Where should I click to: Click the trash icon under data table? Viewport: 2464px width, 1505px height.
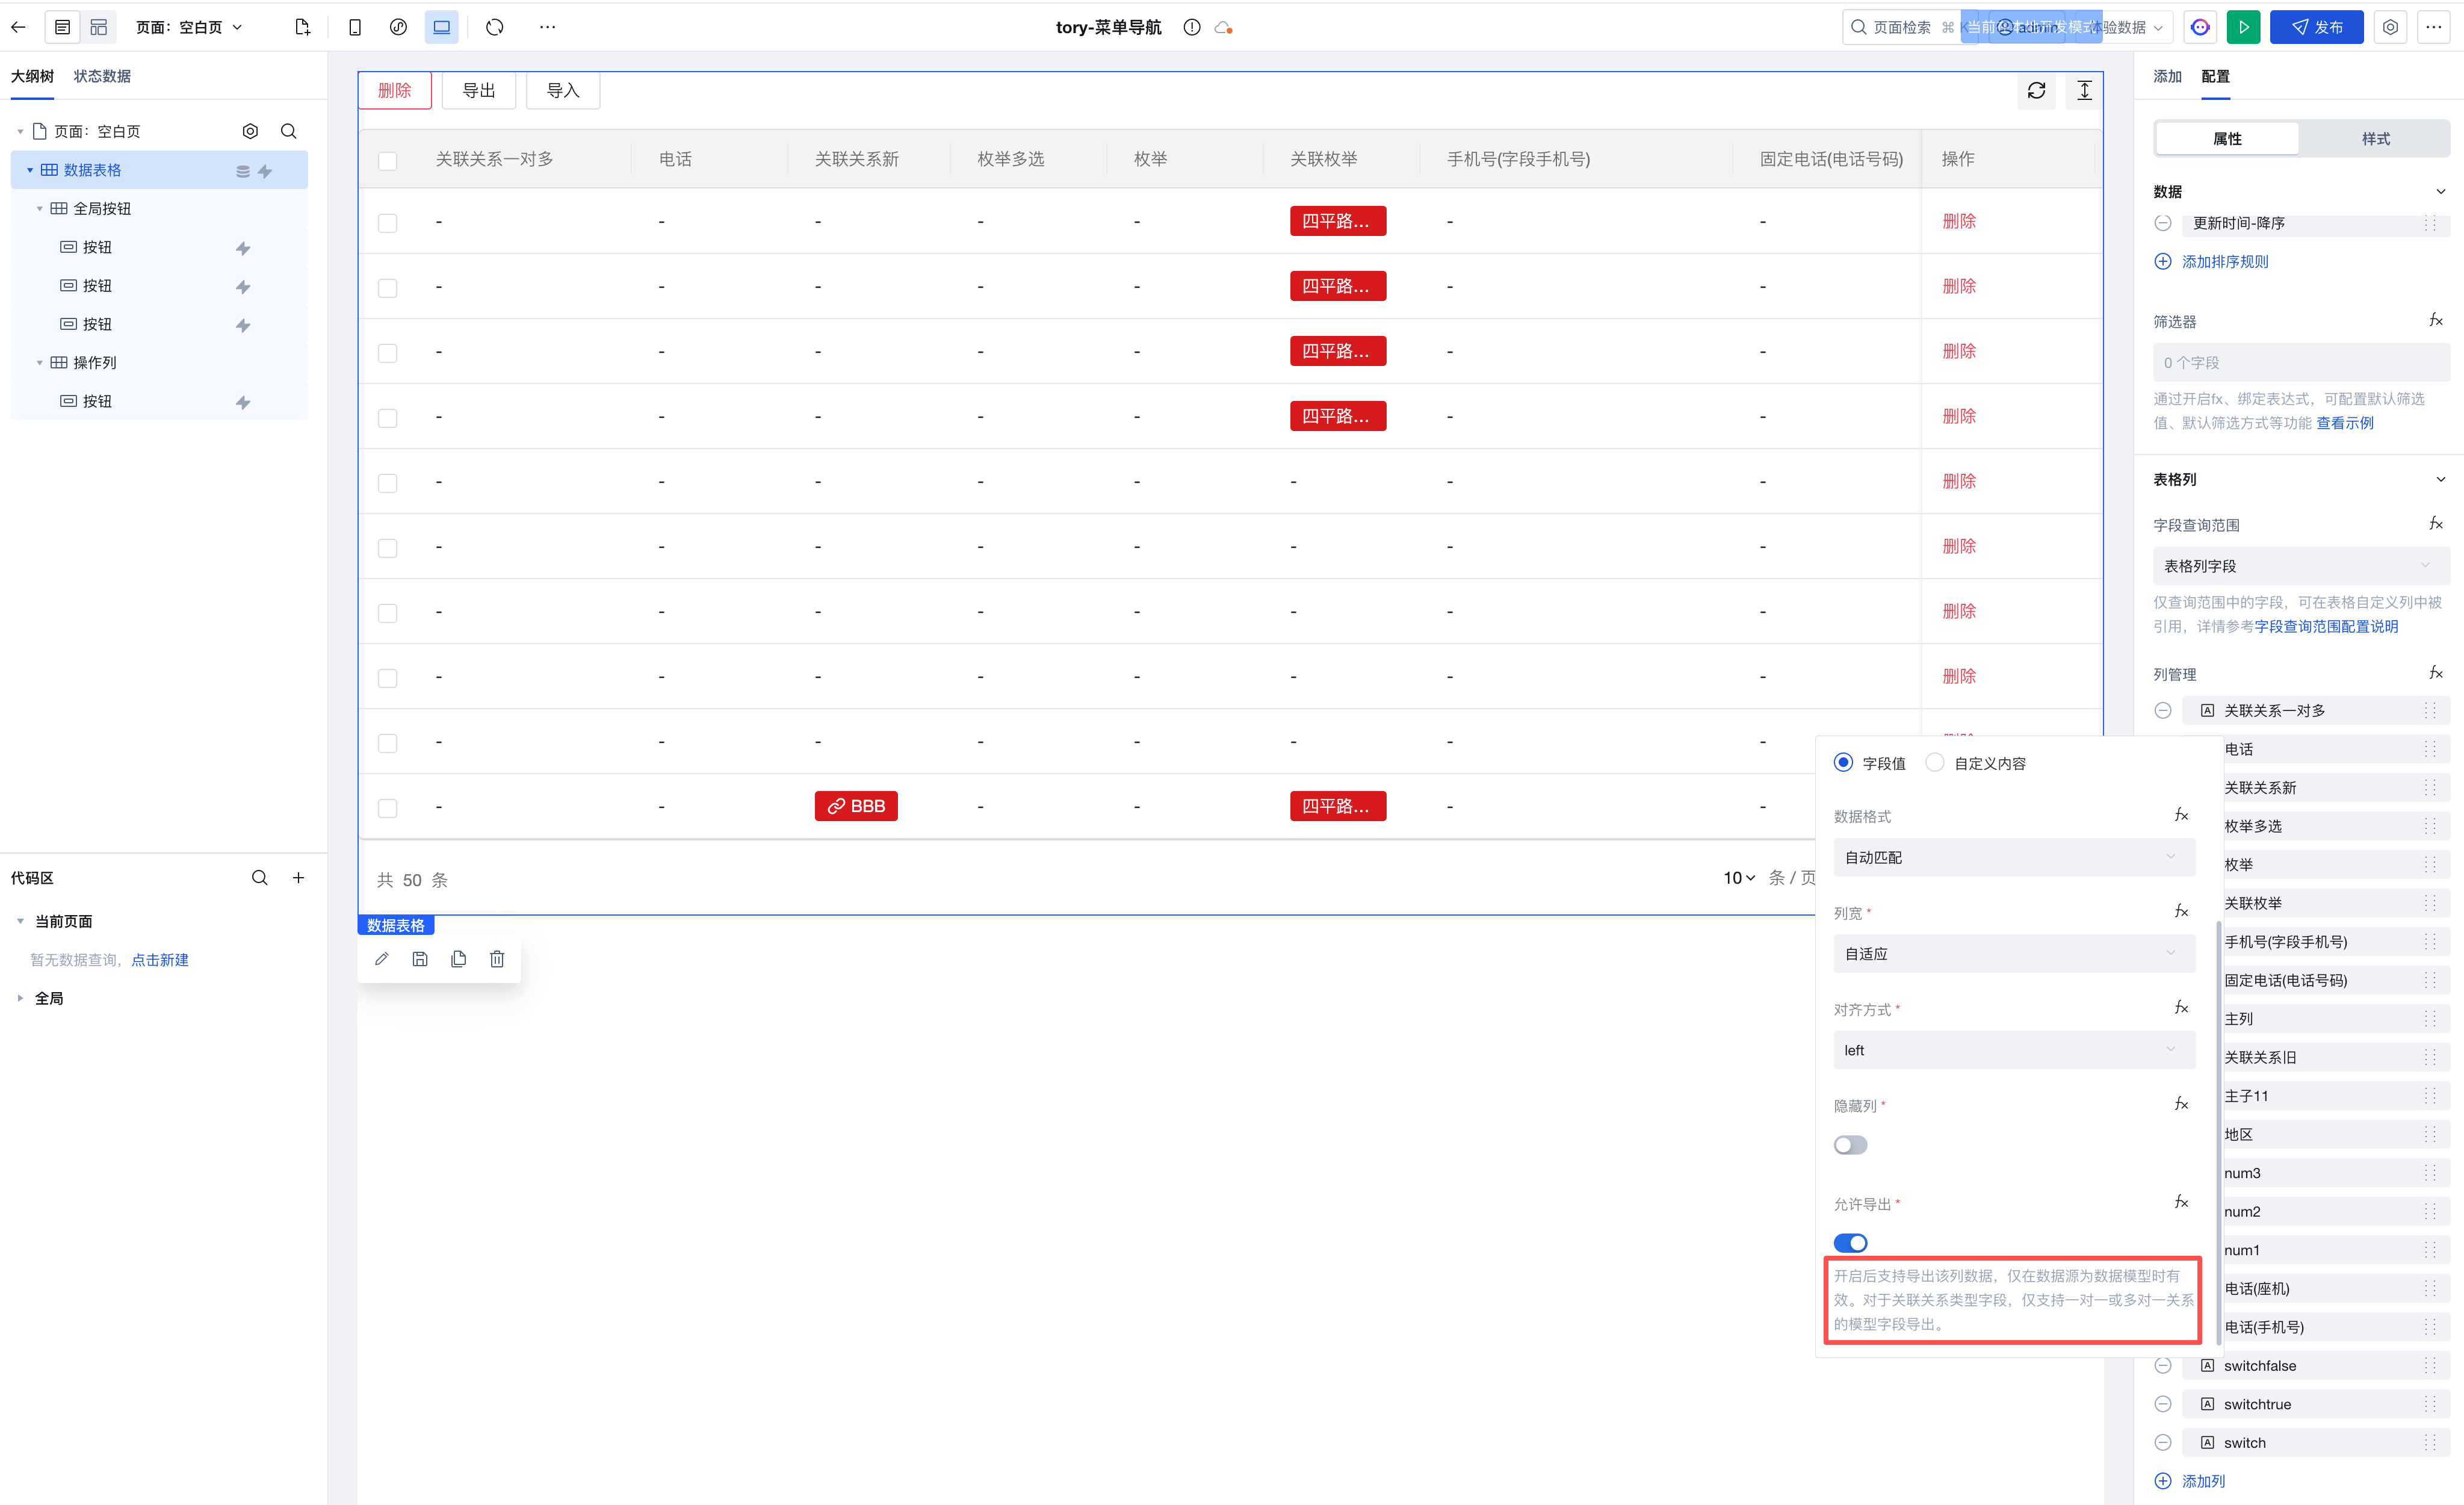(497, 959)
